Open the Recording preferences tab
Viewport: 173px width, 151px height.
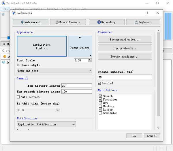[x=106, y=22]
